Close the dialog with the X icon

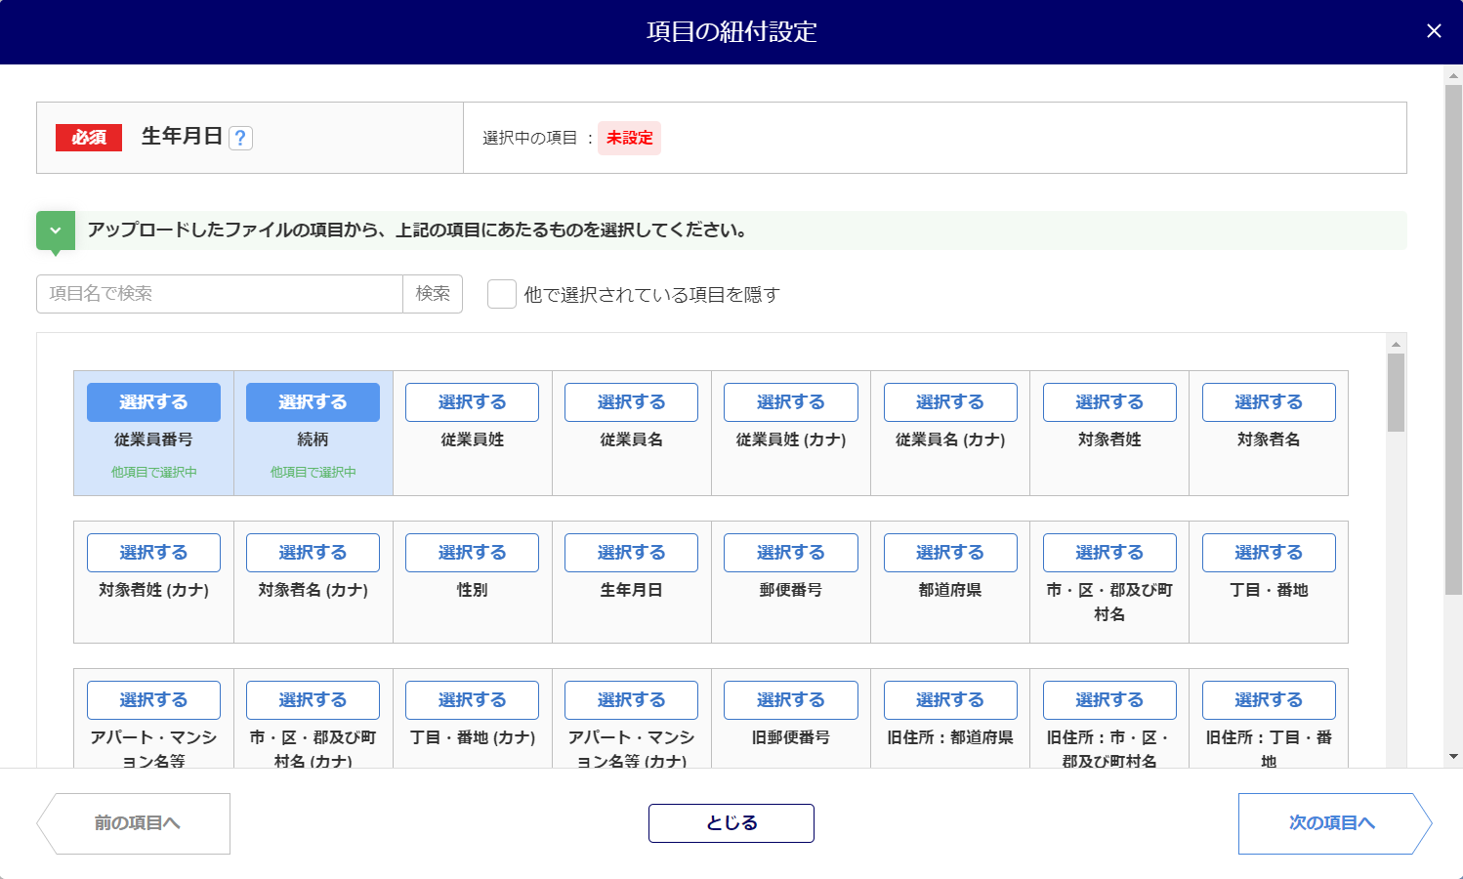click(x=1434, y=31)
